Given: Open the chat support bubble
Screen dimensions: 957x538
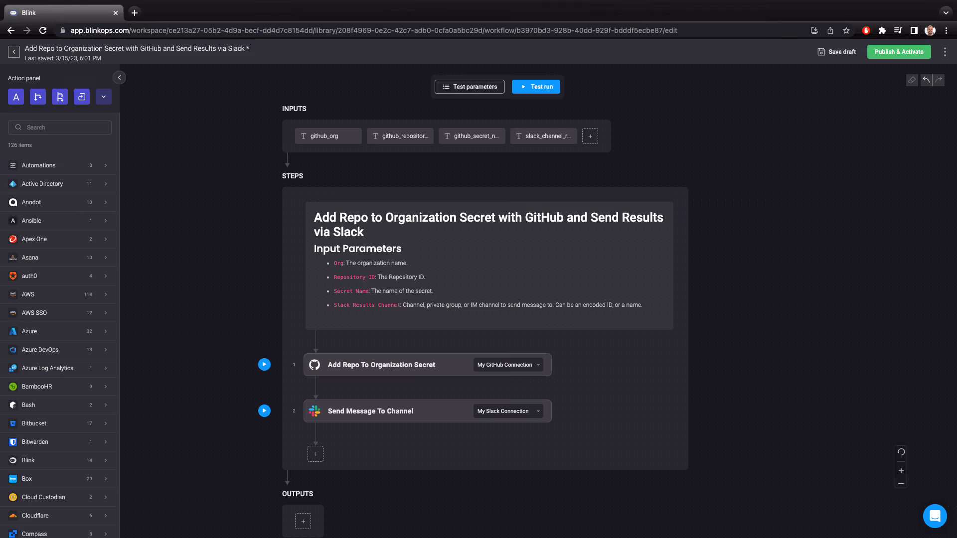Looking at the screenshot, I should click(x=935, y=516).
